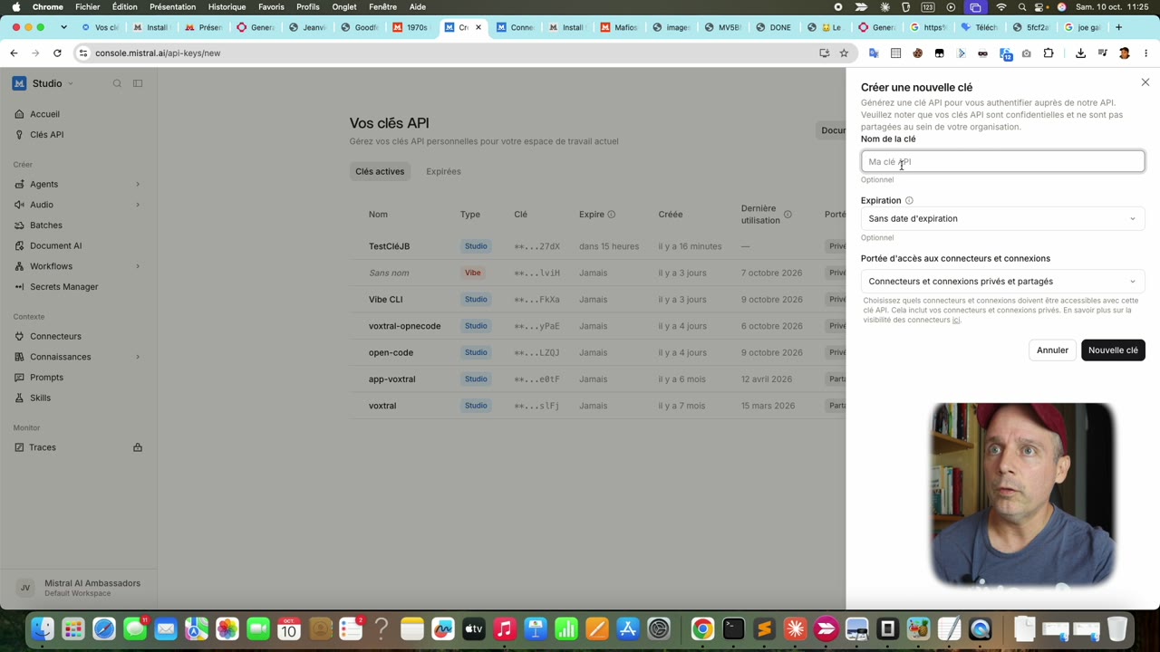Open the Expiration dropdown
The height and width of the screenshot is (652, 1160).
click(x=1002, y=218)
